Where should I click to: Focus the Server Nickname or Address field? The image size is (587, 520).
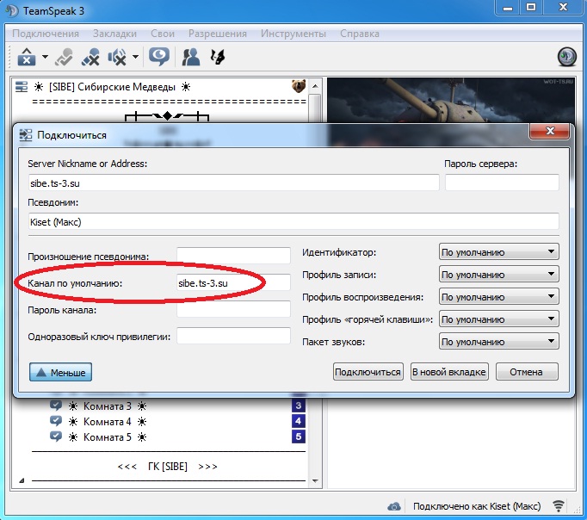coord(233,183)
